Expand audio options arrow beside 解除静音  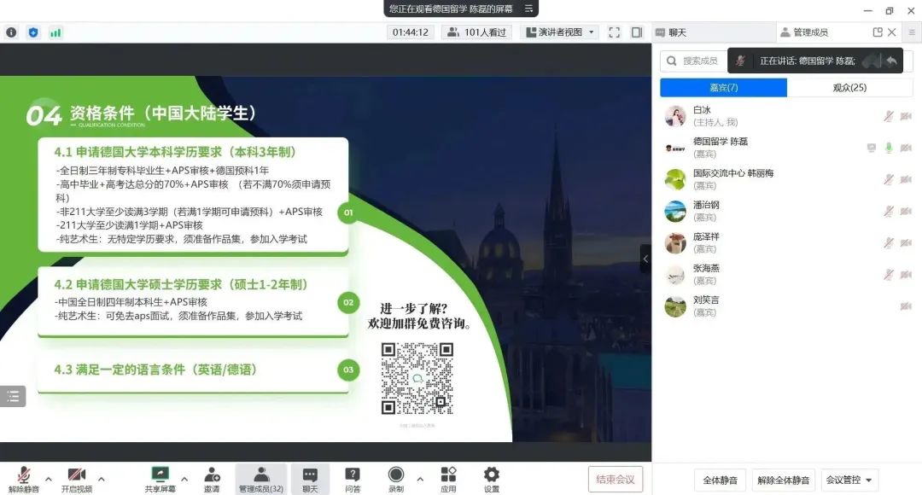pyautogui.click(x=48, y=478)
